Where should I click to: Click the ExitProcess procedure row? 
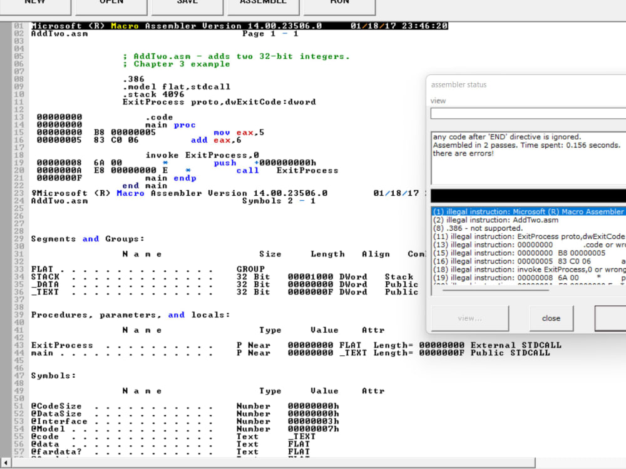(296, 345)
